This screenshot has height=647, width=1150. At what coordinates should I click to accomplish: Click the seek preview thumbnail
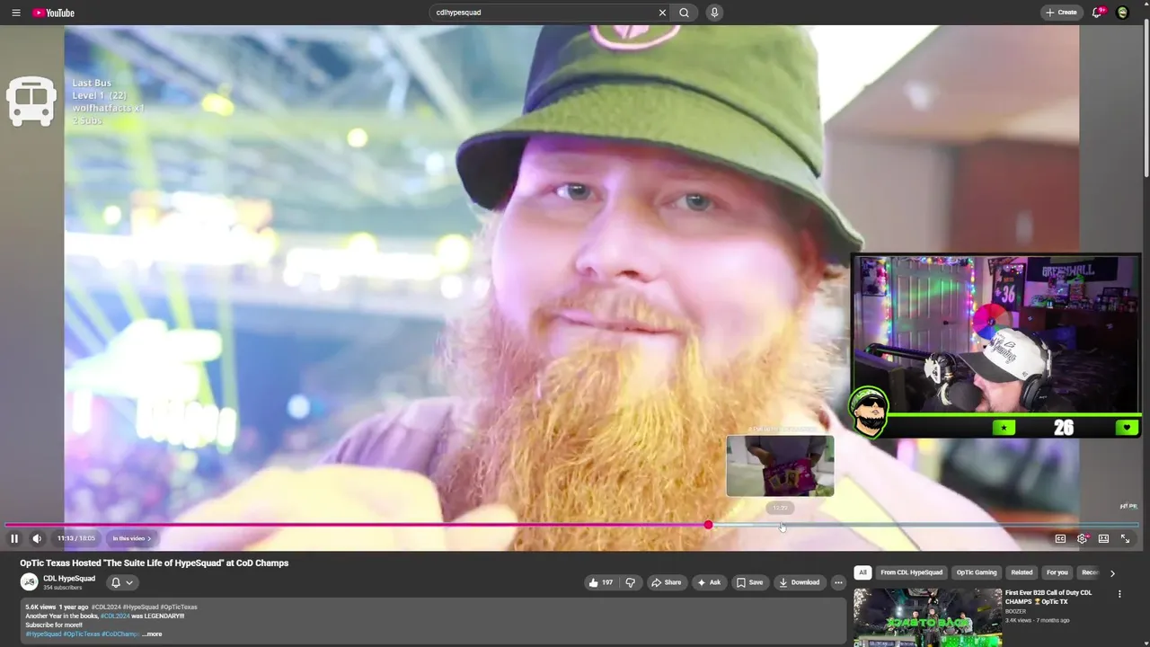coord(780,465)
